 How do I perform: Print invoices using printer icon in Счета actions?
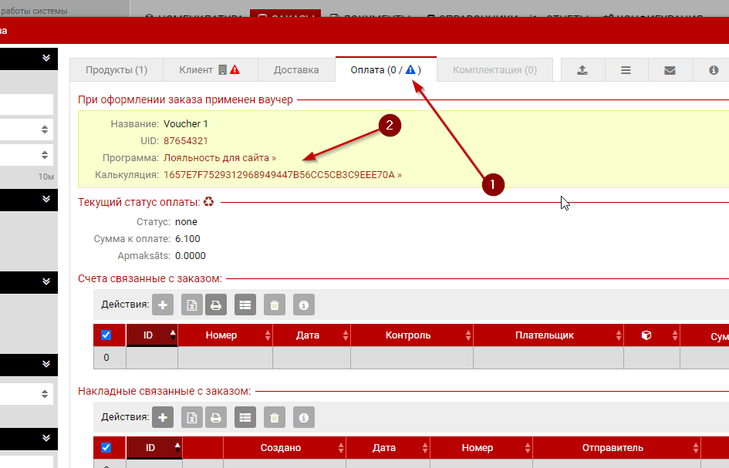coord(216,305)
